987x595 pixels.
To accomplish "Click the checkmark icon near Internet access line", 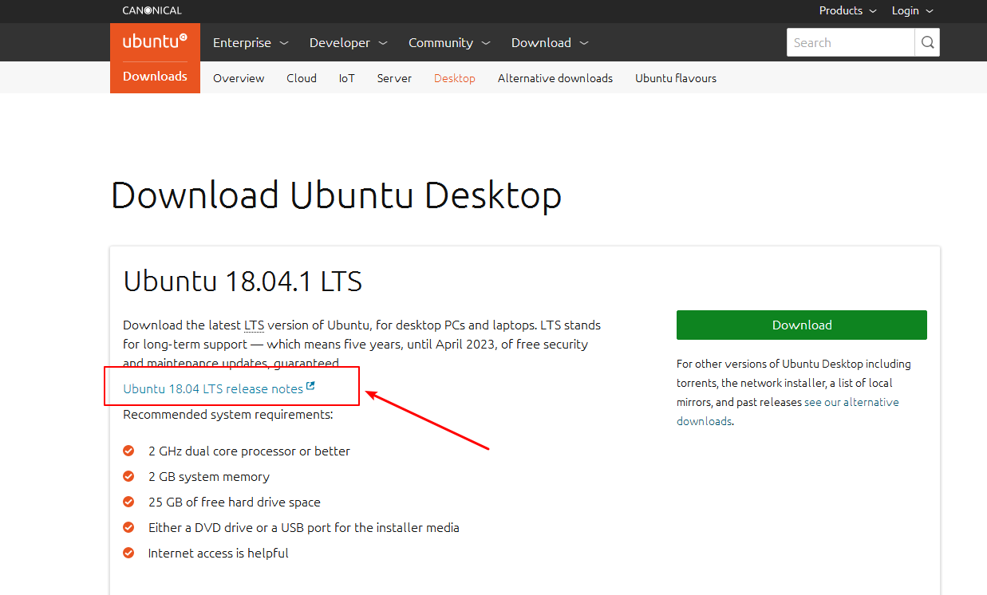I will pos(128,553).
